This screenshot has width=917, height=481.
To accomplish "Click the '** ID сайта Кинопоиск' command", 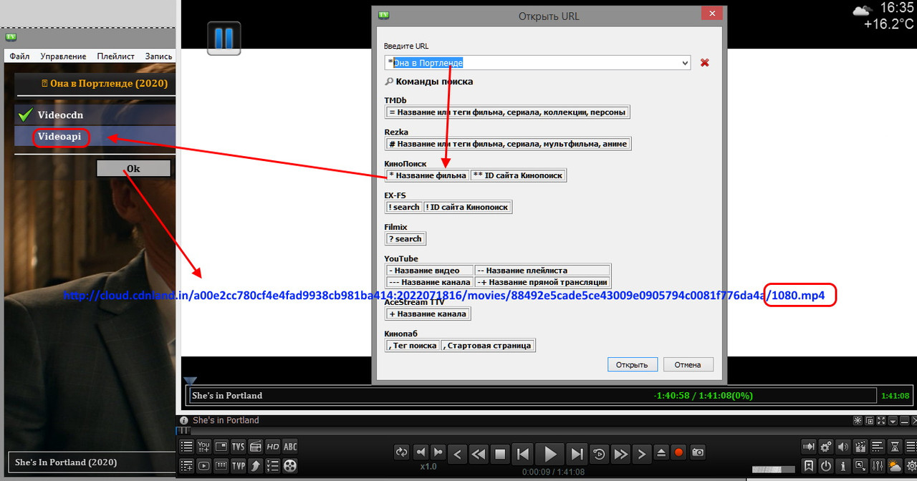I will pyautogui.click(x=518, y=175).
